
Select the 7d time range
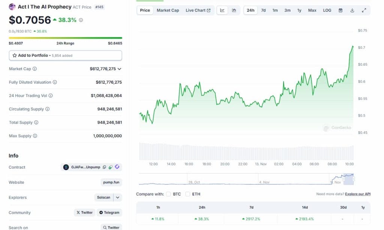[263, 10]
